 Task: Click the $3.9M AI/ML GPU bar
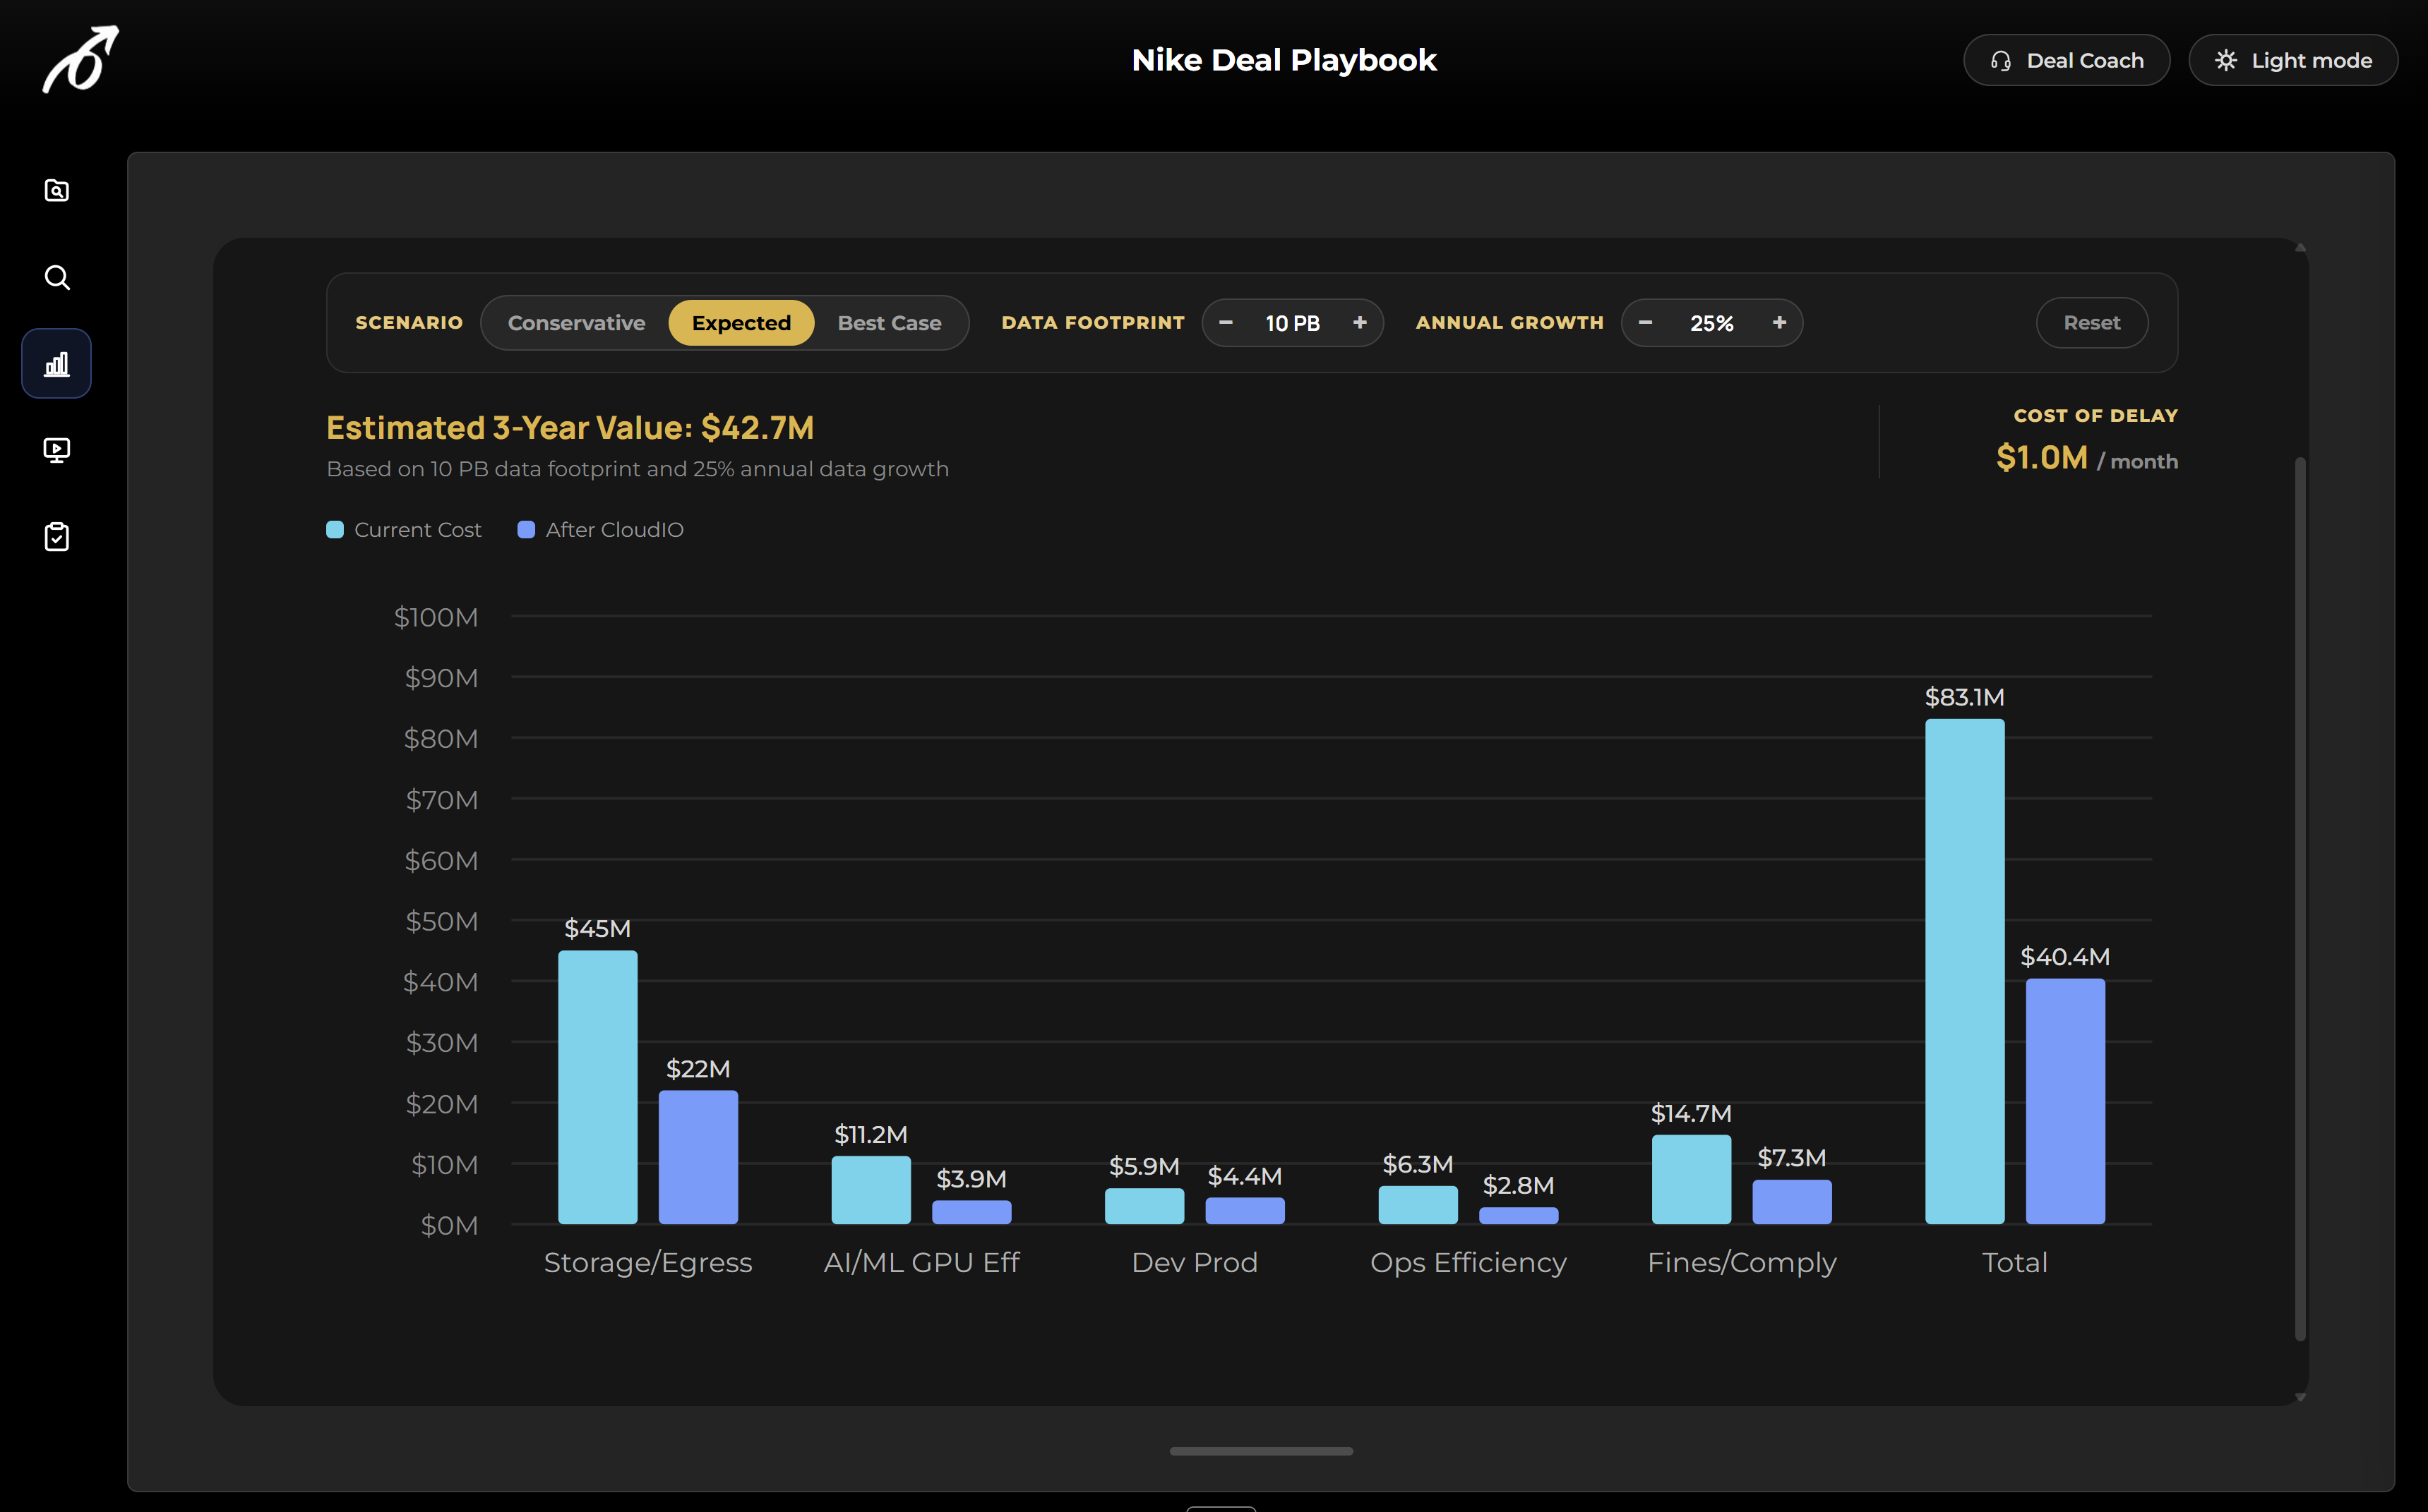(x=971, y=1212)
